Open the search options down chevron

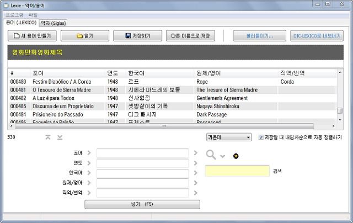click(x=222, y=156)
